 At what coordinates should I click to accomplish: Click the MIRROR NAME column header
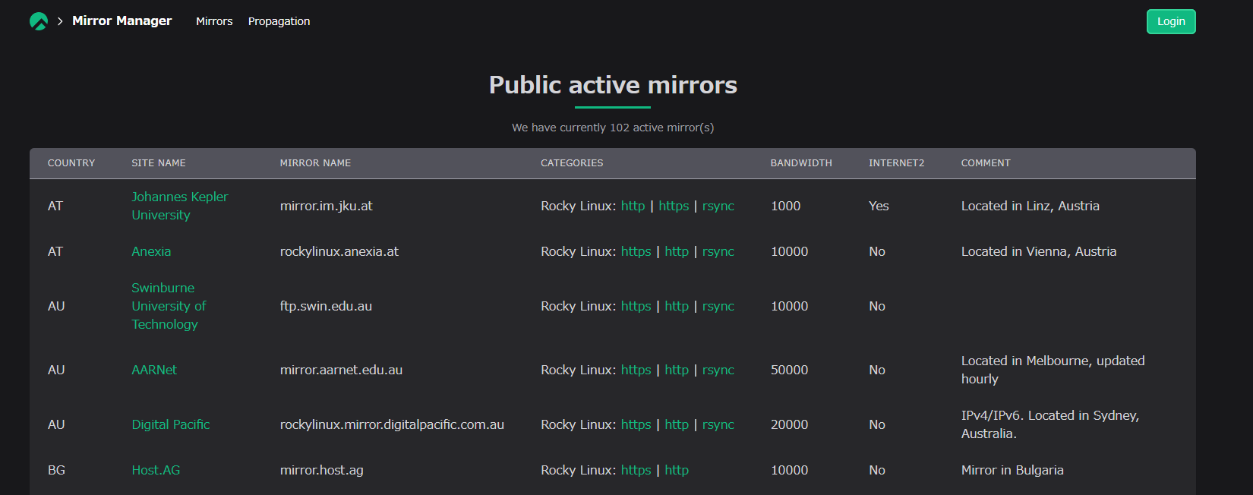[x=315, y=163]
